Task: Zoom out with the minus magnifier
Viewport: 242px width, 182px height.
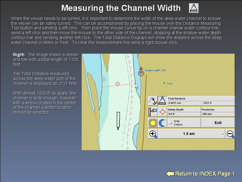Action: coord(230,134)
